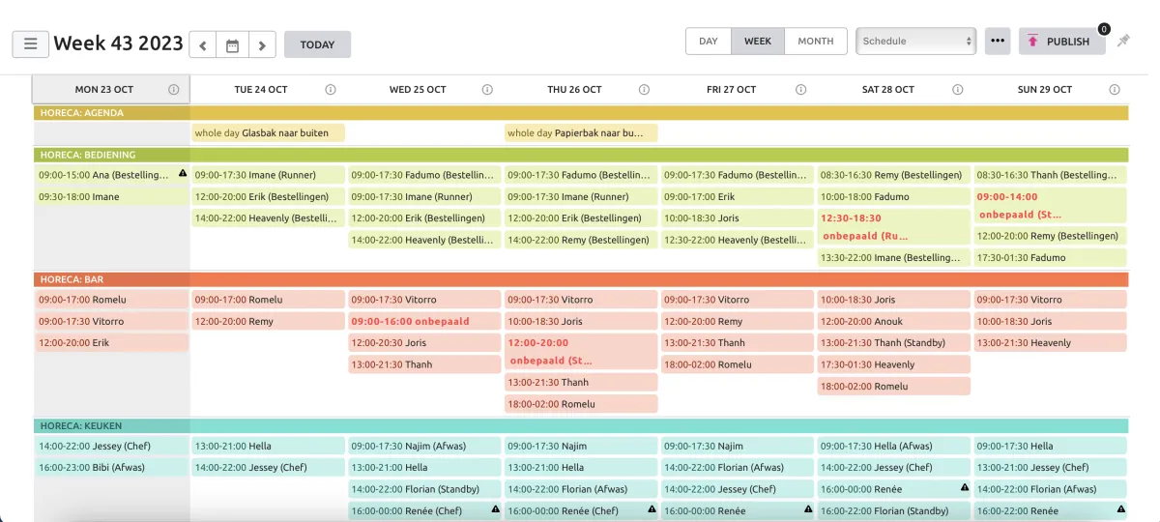1160x522 pixels.
Task: Click the PUBLISH button
Action: (1061, 41)
